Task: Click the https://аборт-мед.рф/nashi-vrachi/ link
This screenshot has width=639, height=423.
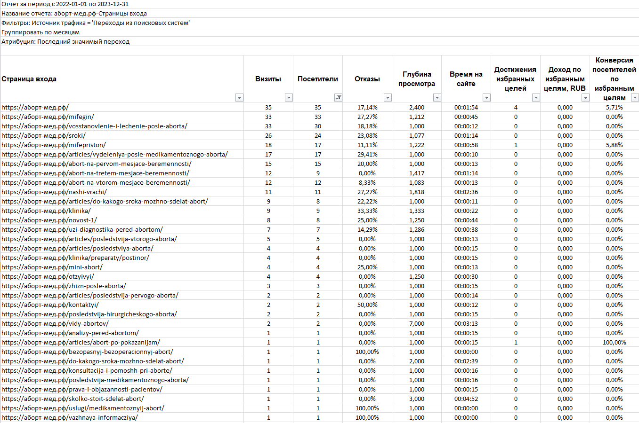Action: (54, 192)
